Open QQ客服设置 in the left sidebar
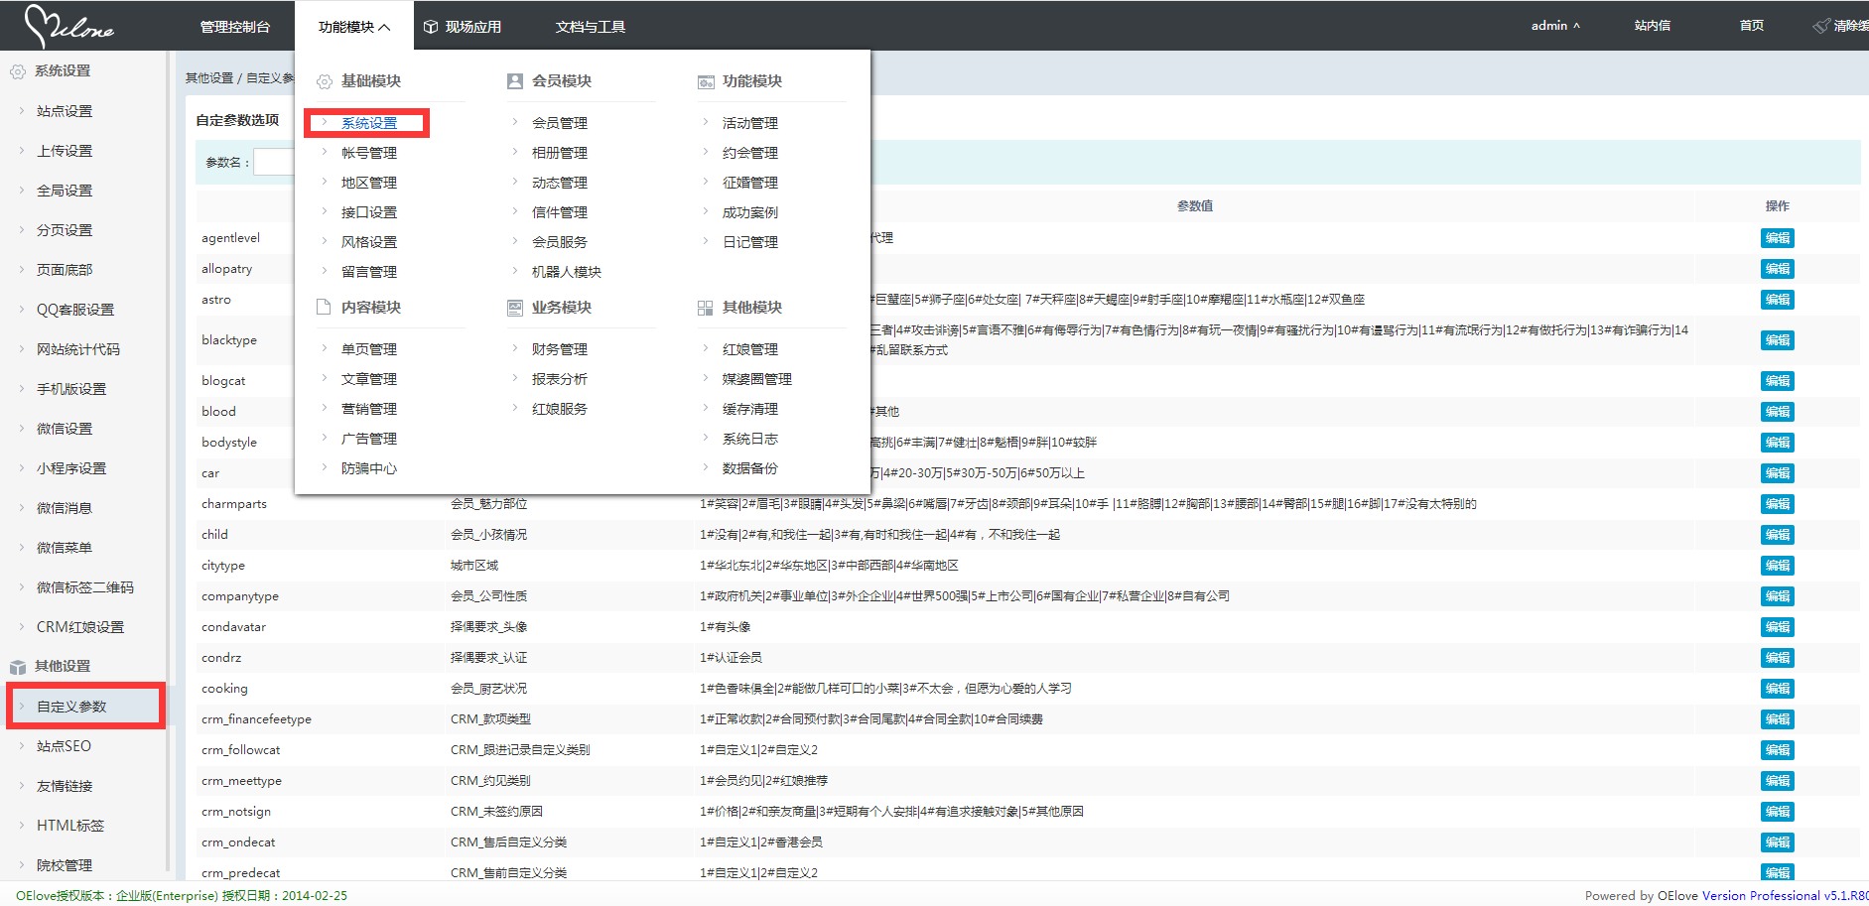The width and height of the screenshot is (1869, 906). pyautogui.click(x=75, y=310)
